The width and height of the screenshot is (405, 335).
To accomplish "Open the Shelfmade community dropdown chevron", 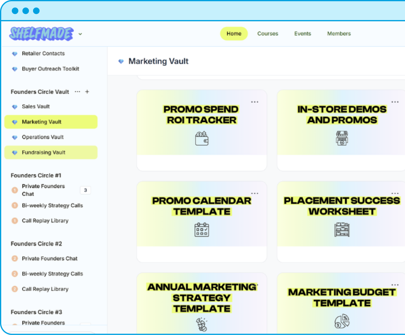I will pyautogui.click(x=80, y=34).
